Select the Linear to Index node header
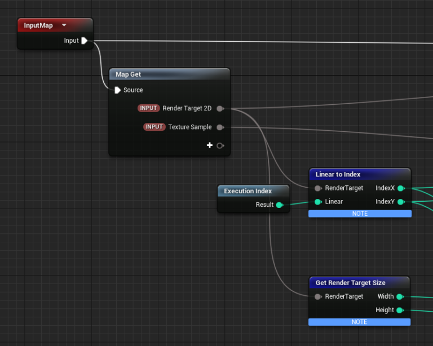The width and height of the screenshot is (433, 346). pos(360,174)
